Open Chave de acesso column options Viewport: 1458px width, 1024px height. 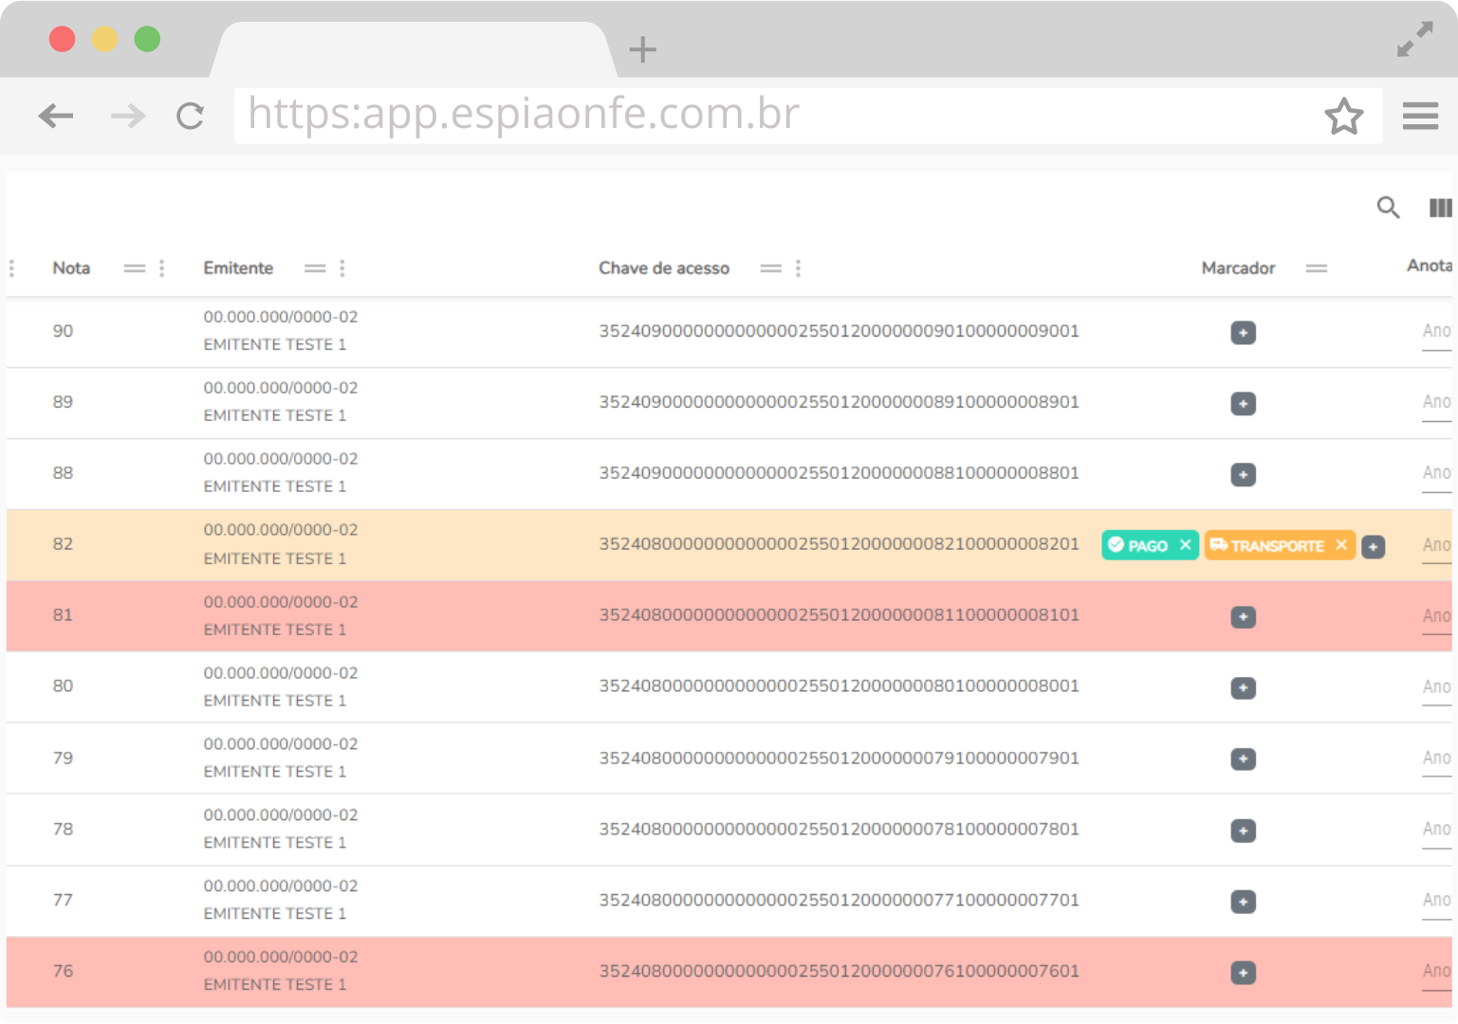(799, 268)
